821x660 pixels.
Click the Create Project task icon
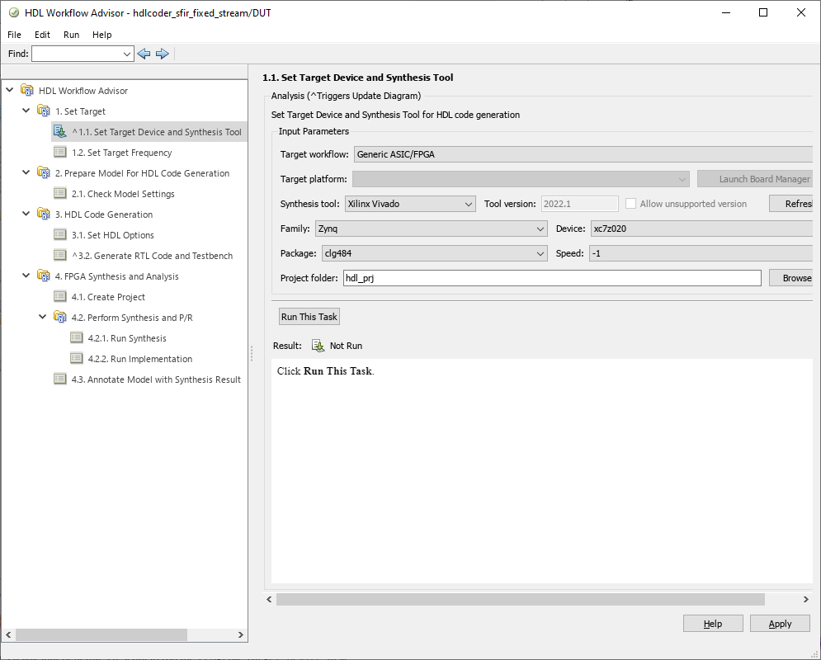click(x=60, y=297)
